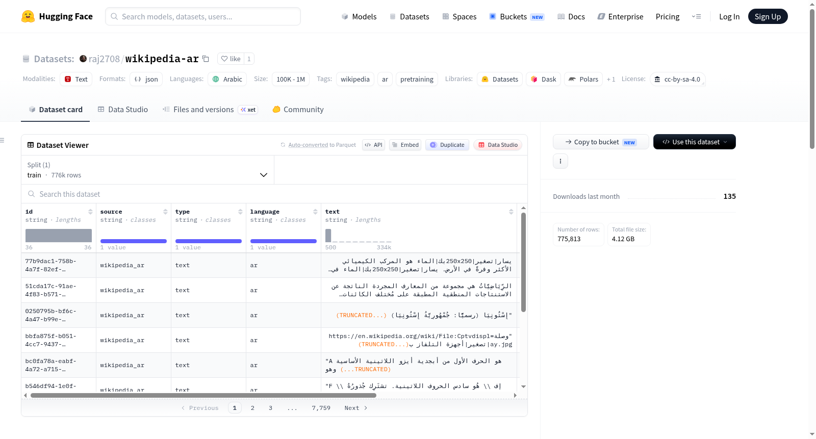
Task: Open Buckets in top navigation
Action: click(517, 16)
